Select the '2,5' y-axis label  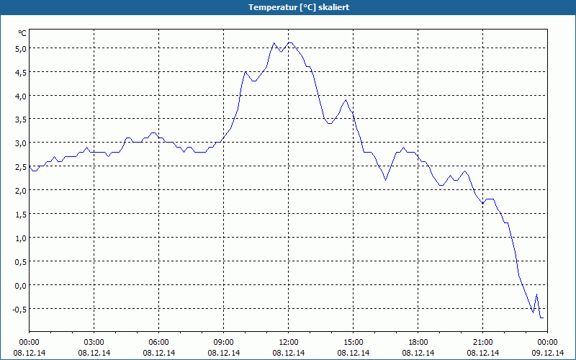[20, 168]
